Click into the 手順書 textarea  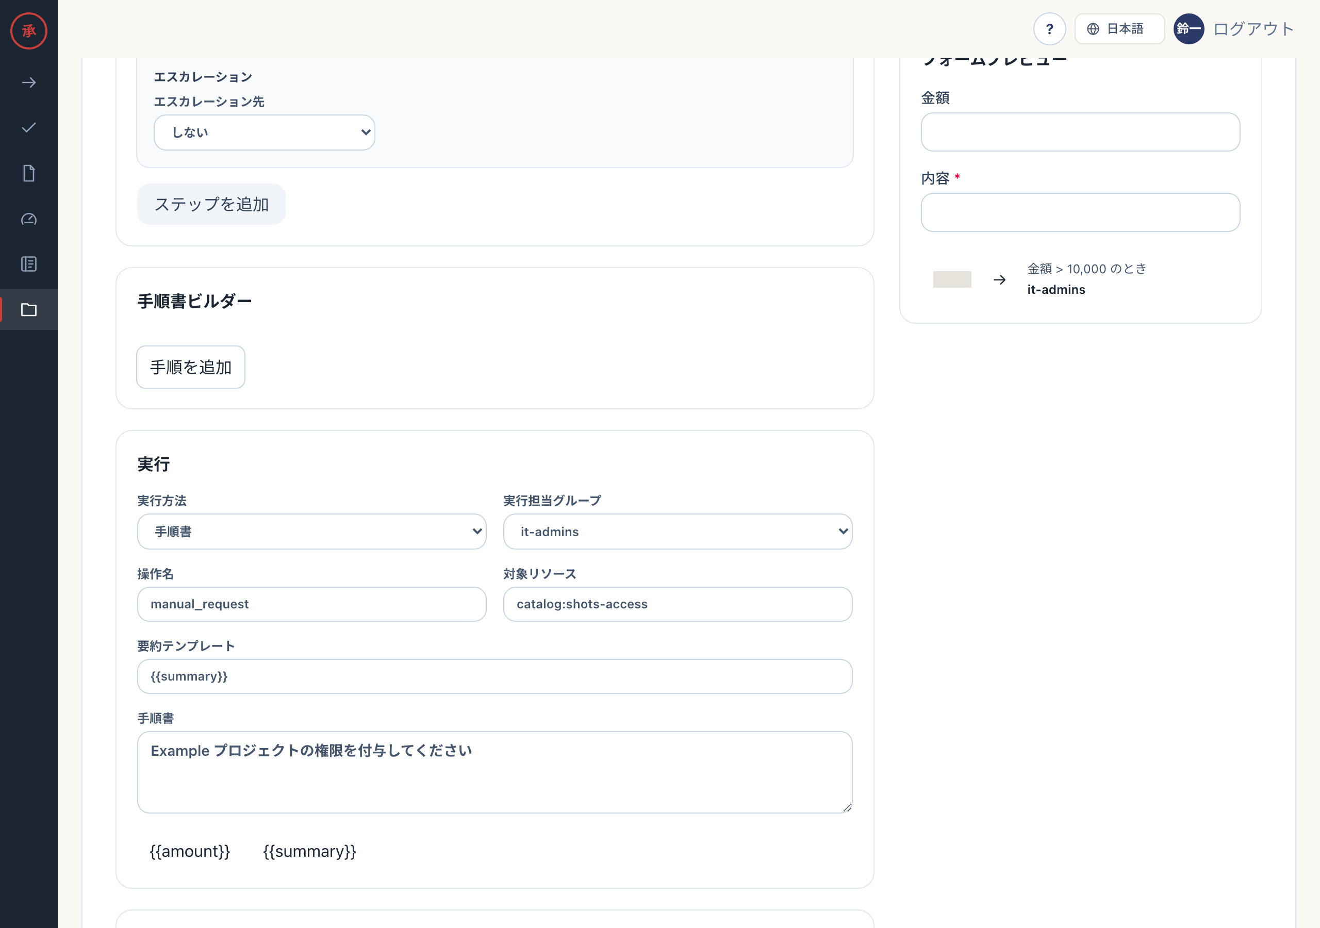point(494,772)
